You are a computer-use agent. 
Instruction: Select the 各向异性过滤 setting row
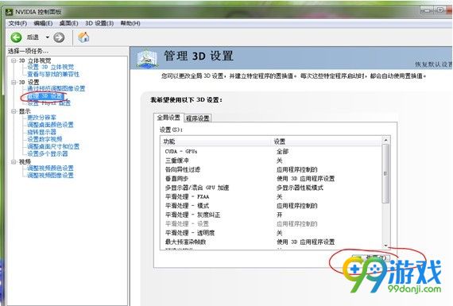pos(271,169)
